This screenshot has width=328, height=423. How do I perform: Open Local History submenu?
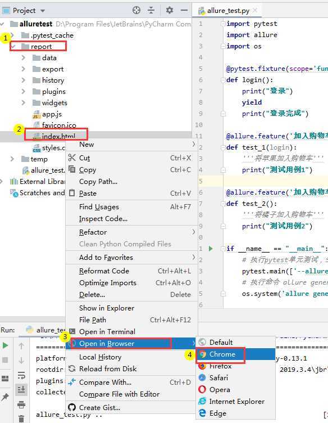pos(131,357)
